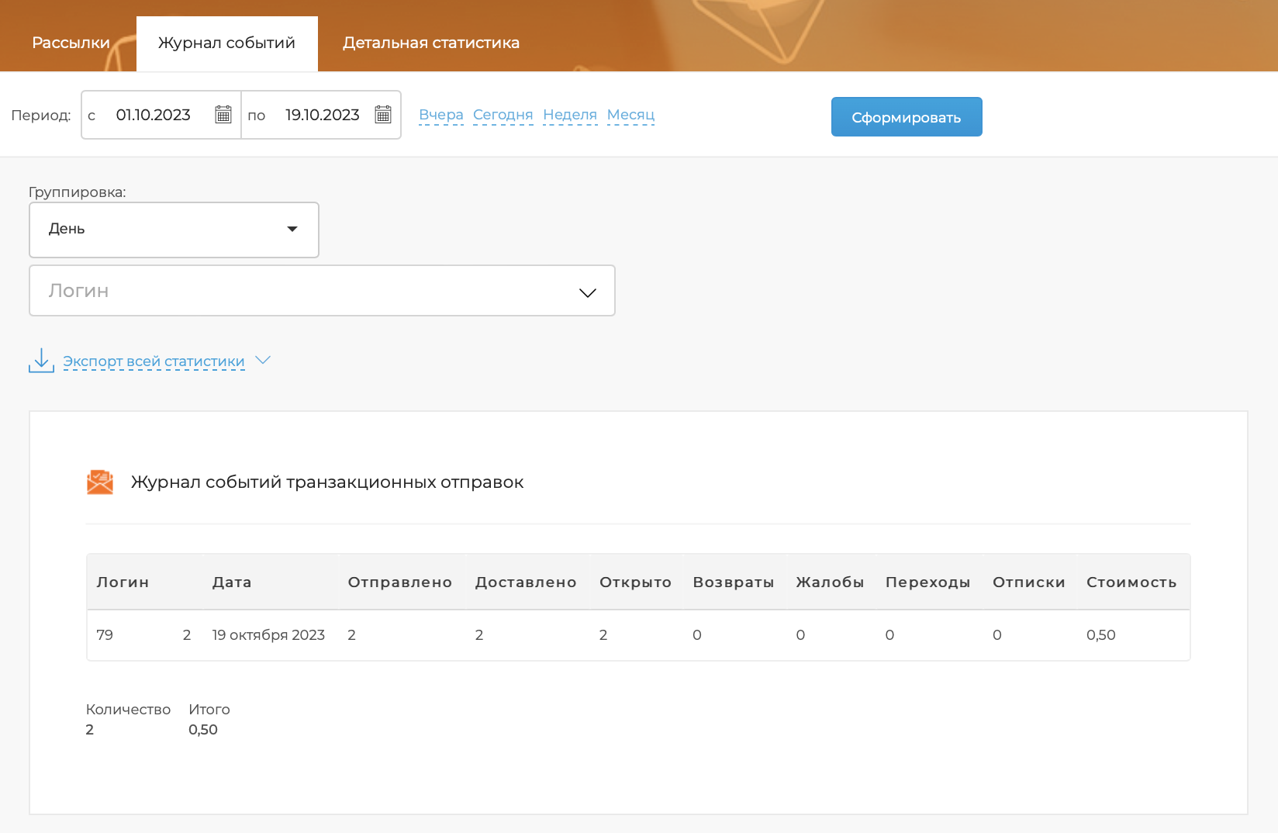Screen dimensions: 1278x833
Task: Expand the Группировка dropdown set to День
Action: click(174, 230)
